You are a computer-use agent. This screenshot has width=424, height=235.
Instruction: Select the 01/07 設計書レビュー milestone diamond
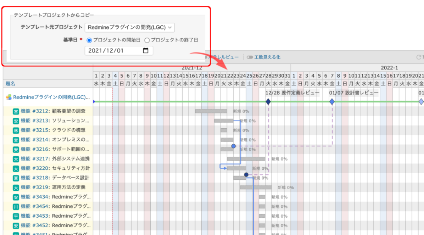[x=332, y=102]
